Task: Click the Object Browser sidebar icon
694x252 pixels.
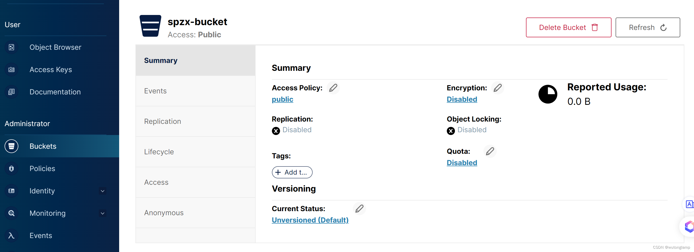Action: pyautogui.click(x=11, y=47)
